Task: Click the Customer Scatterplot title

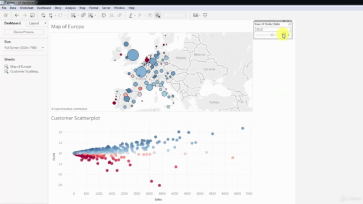Action: 75,118
